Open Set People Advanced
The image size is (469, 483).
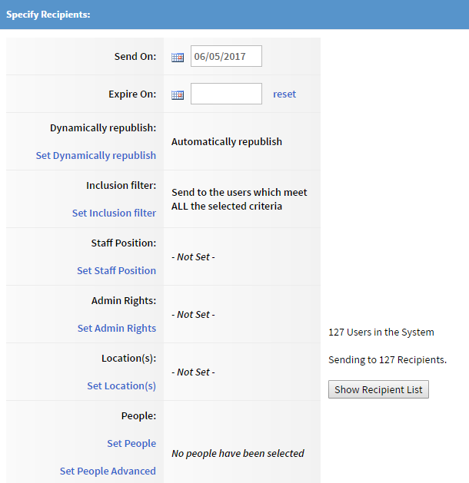point(108,471)
